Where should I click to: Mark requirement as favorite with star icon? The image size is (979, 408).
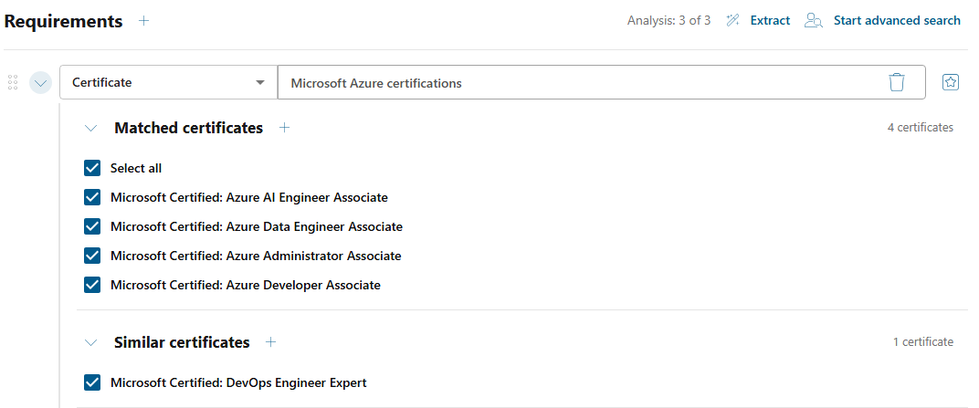coord(951,82)
